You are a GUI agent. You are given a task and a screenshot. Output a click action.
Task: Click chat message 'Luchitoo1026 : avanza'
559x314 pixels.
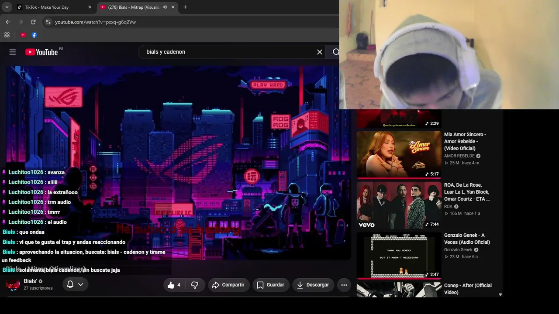34,172
